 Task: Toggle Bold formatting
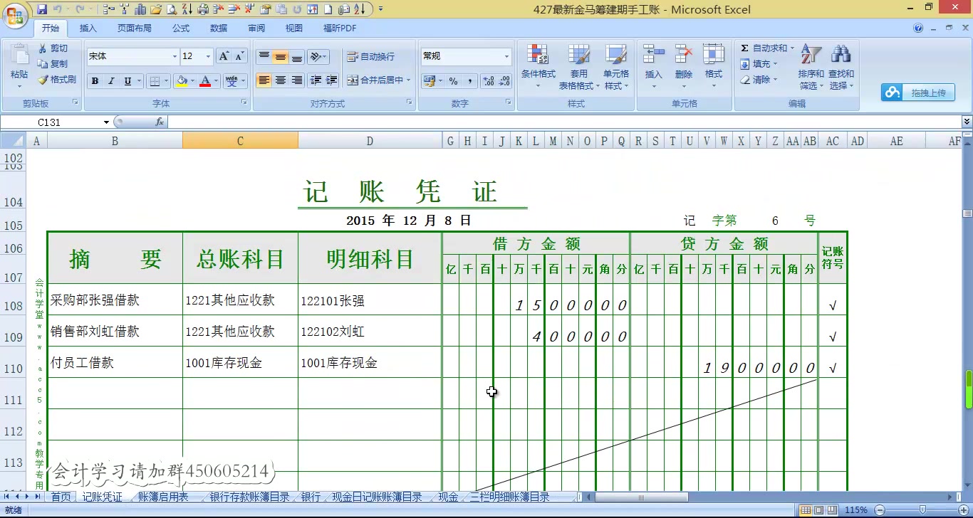[95, 81]
